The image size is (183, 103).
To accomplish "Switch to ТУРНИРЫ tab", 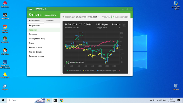I will [x=50, y=21].
